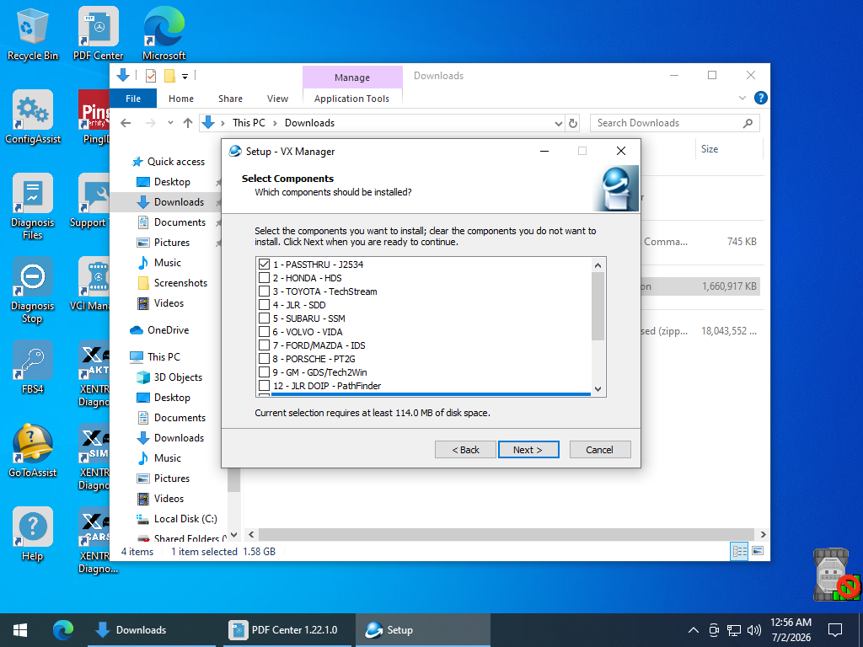Open Recycle Bin desktop icon

click(33, 34)
